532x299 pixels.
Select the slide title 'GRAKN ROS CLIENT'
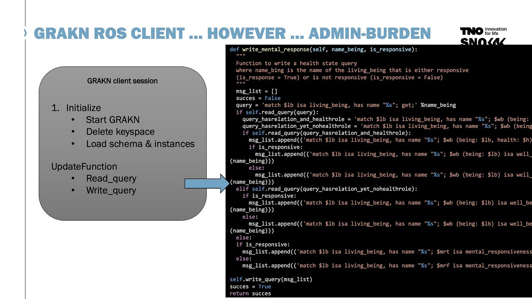pyautogui.click(x=111, y=33)
